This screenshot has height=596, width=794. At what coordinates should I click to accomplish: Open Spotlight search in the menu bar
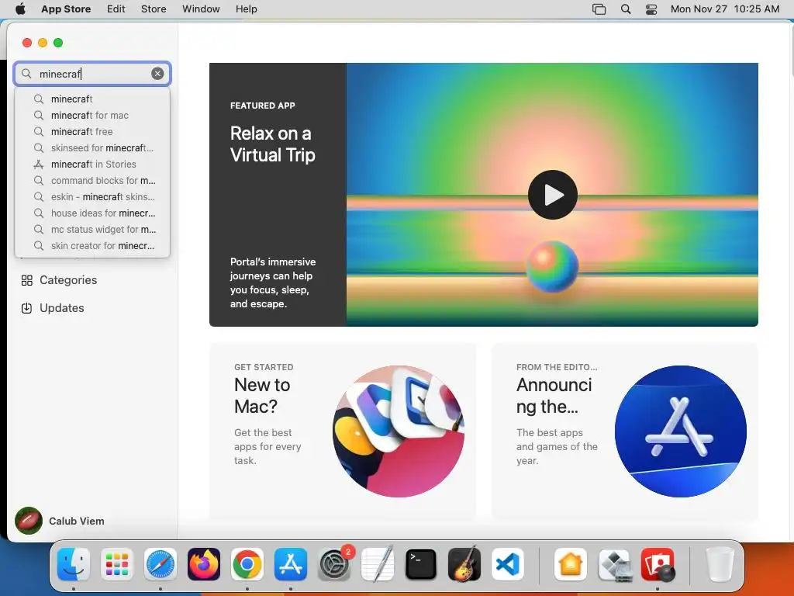pos(626,9)
